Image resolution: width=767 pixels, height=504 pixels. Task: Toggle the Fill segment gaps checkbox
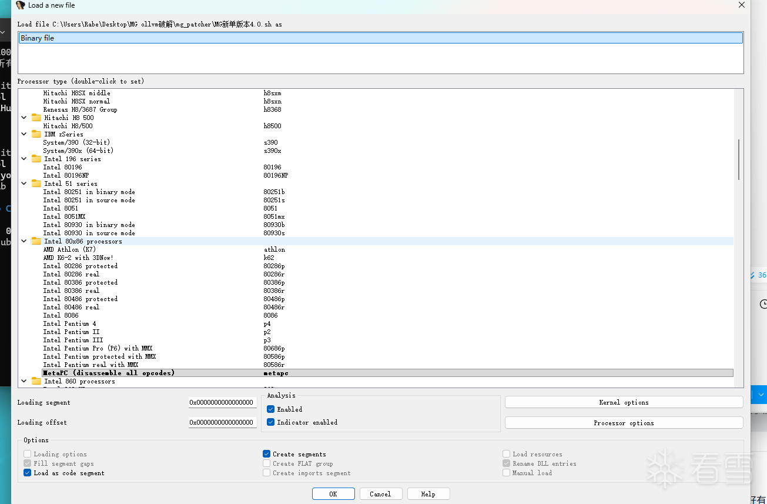coord(28,463)
